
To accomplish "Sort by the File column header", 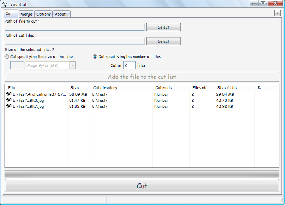I will click(36, 88).
